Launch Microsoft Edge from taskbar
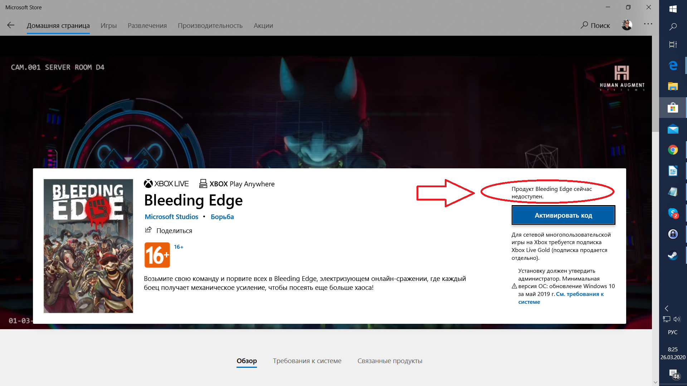Image resolution: width=687 pixels, height=386 pixels. pos(673,65)
